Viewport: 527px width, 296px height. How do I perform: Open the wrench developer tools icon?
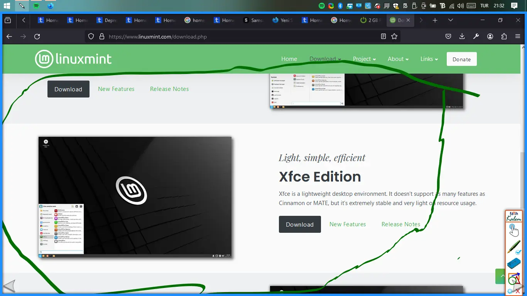click(476, 37)
